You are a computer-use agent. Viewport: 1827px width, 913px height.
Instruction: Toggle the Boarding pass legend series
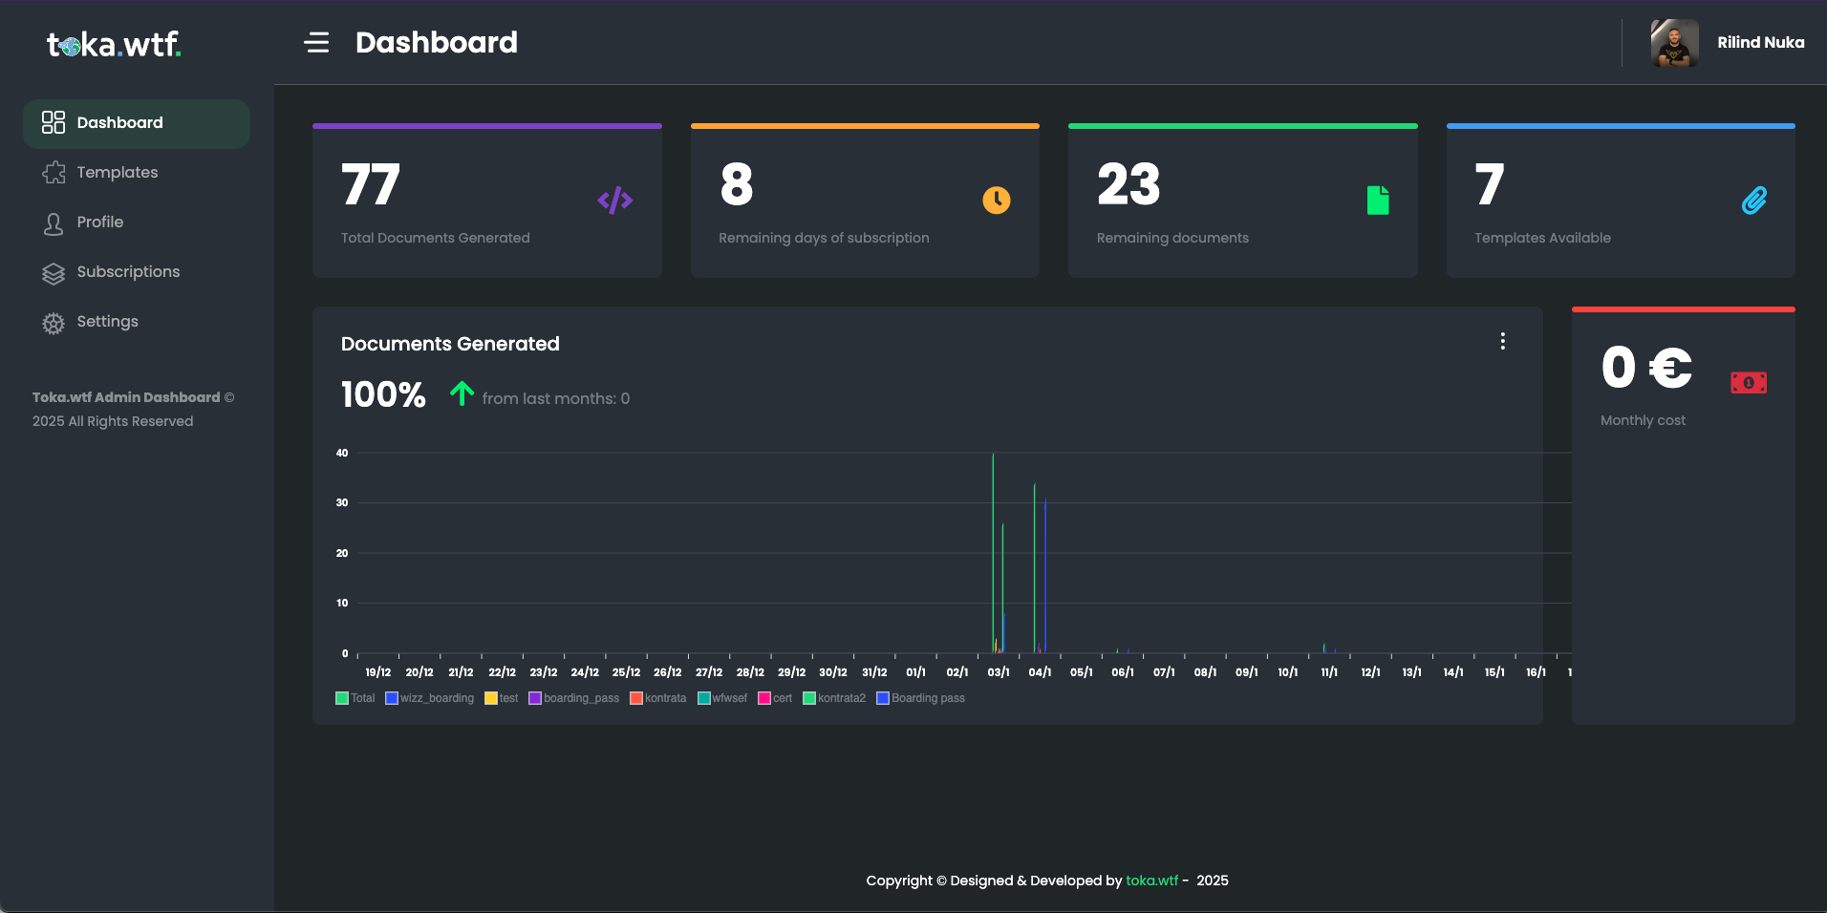point(921,698)
